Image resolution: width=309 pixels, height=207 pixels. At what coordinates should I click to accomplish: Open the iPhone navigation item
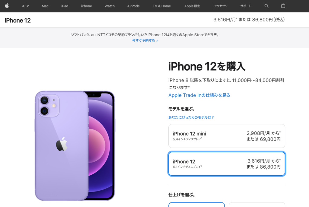coord(86,6)
